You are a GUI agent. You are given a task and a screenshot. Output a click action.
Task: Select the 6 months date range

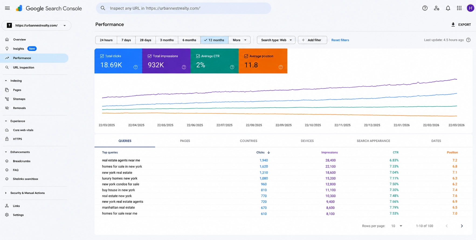(x=189, y=40)
